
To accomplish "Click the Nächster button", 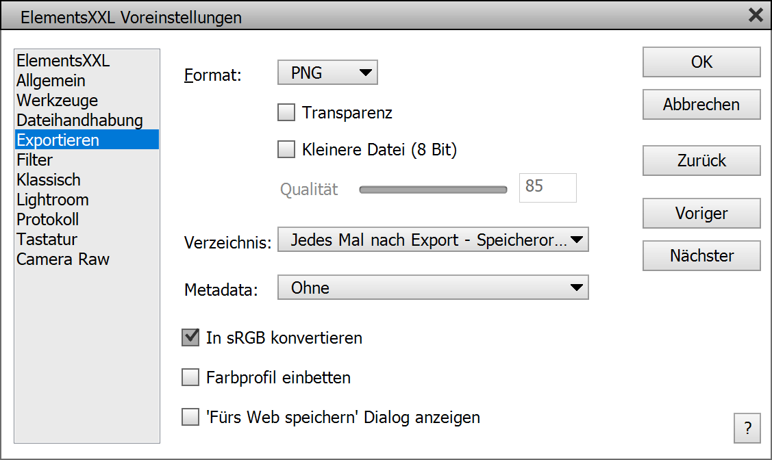I will point(701,256).
